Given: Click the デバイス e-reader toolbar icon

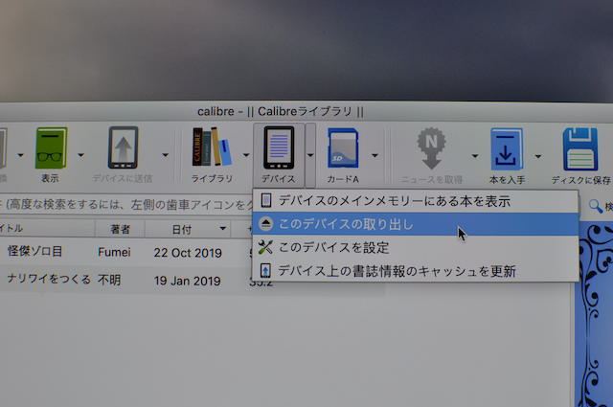Looking at the screenshot, I should click(x=279, y=147).
